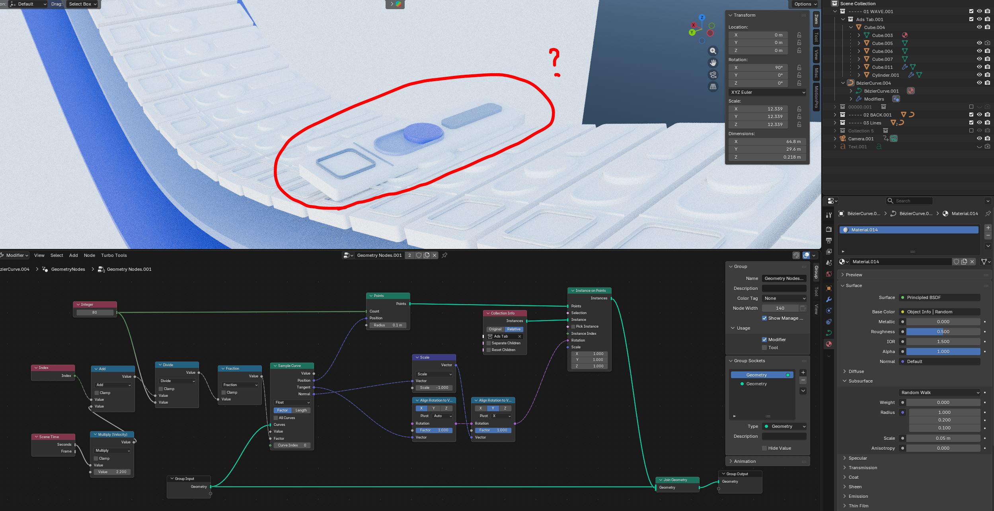The height and width of the screenshot is (511, 994).
Task: Open the Output properties printer icon
Action: pyautogui.click(x=829, y=241)
